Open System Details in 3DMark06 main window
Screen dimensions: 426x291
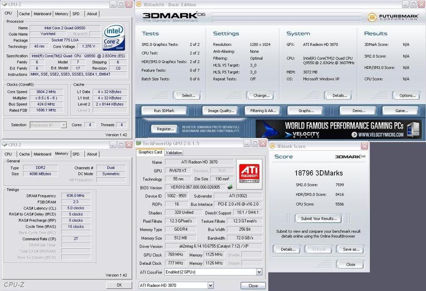pyautogui.click(x=339, y=96)
